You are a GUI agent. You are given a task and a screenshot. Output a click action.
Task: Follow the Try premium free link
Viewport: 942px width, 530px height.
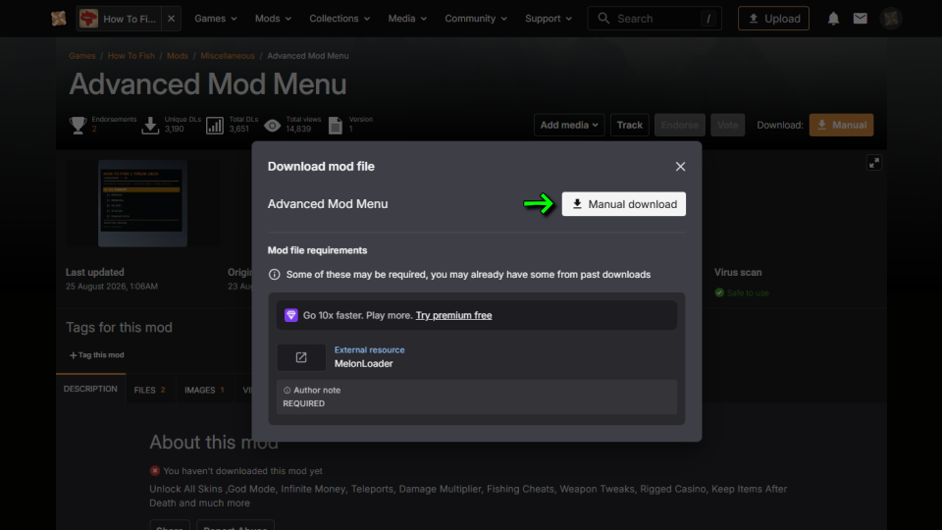pyautogui.click(x=453, y=315)
